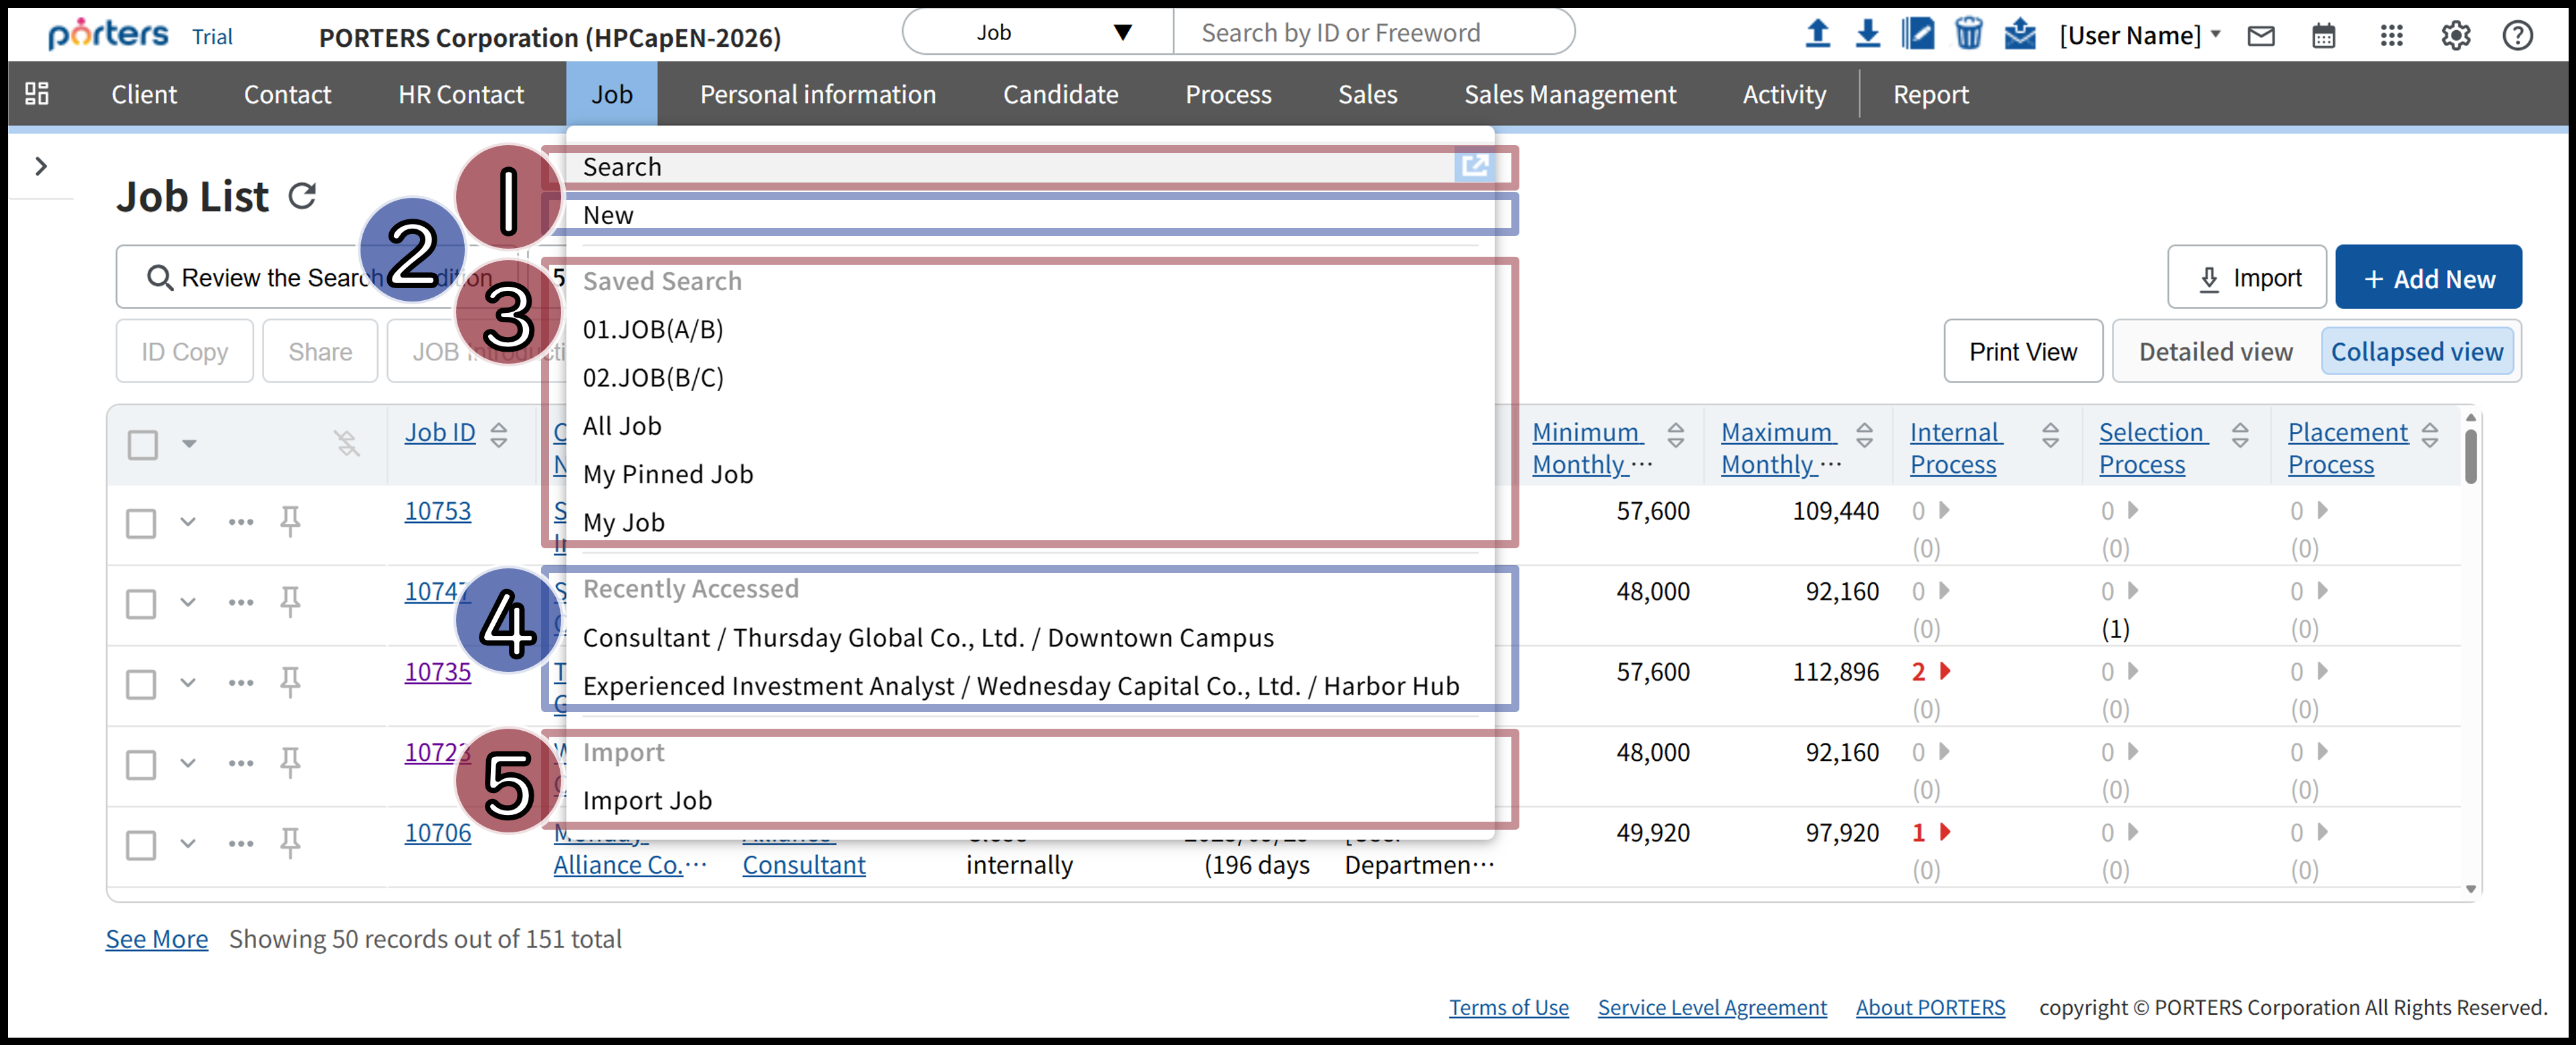This screenshot has width=2576, height=1045.
Task: Expand the [User Name] account menu
Action: 2139,36
